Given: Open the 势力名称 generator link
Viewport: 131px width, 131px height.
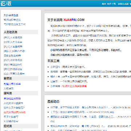Looking at the screenshot, I should click(14, 51).
